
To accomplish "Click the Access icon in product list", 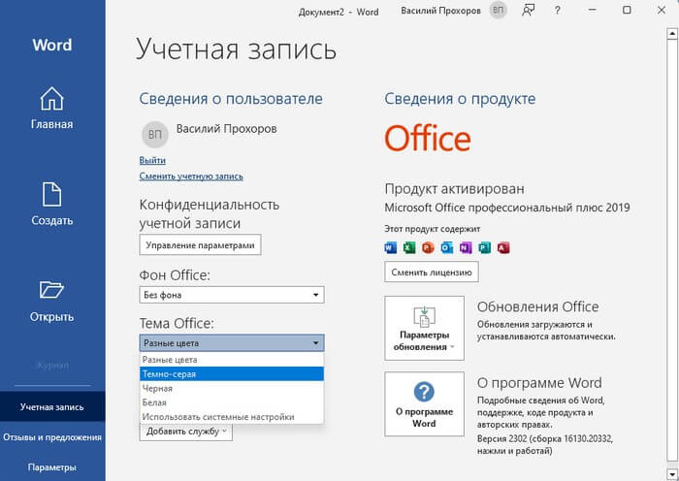I will (502, 248).
